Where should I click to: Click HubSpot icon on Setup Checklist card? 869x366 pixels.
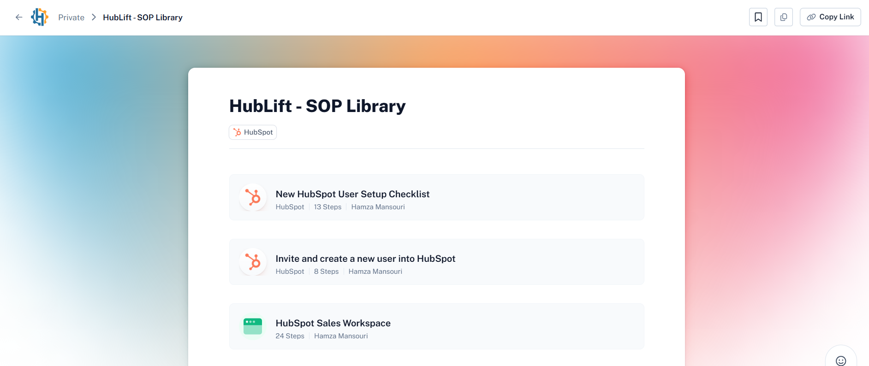pyautogui.click(x=253, y=197)
